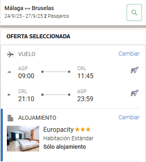
Task: Click the airplane icon beside VUELO
Action: pyautogui.click(x=11, y=54)
